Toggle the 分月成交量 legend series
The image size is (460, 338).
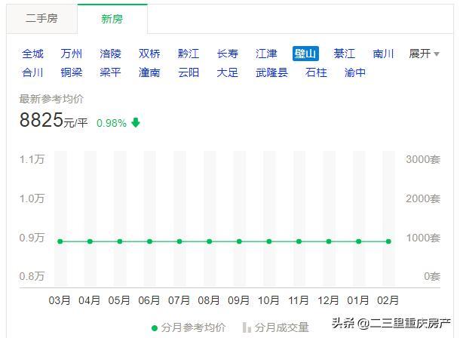tap(281, 327)
